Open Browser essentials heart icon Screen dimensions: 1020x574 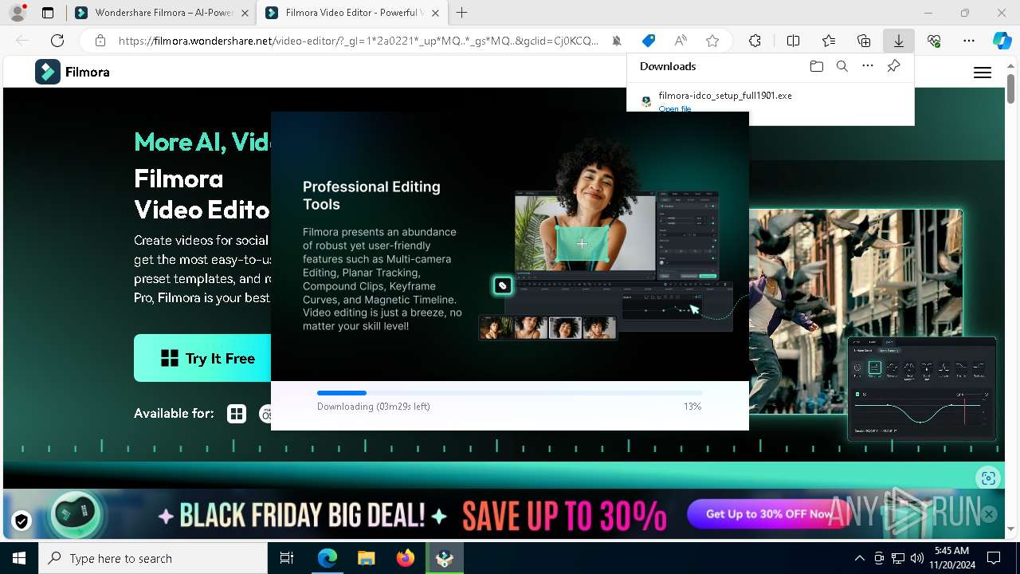[934, 41]
